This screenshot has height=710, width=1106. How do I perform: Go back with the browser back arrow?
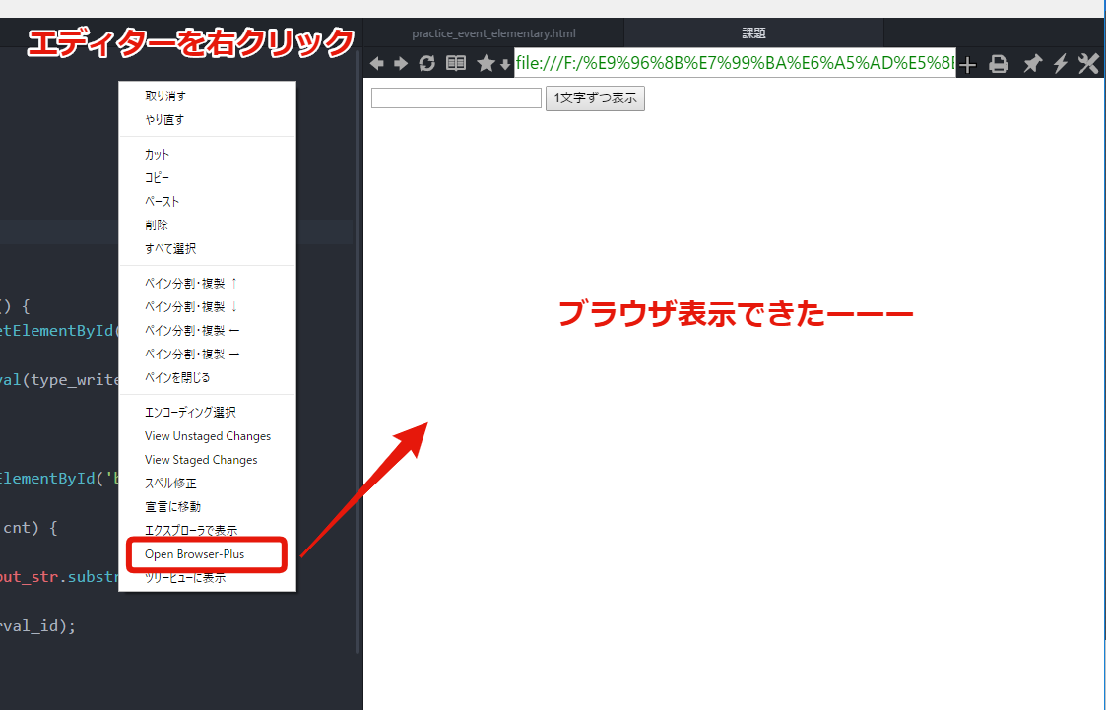[x=376, y=63]
